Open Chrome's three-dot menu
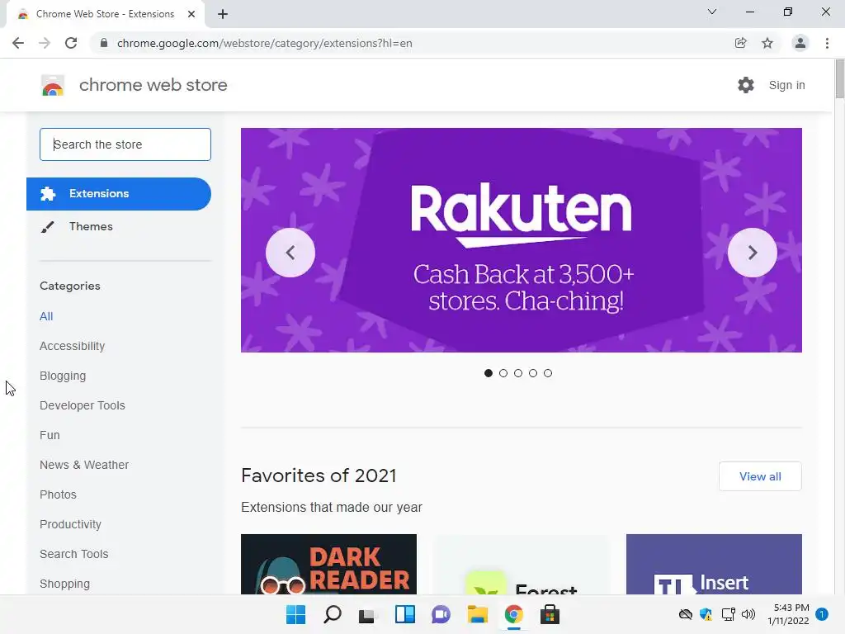The width and height of the screenshot is (845, 634). (x=827, y=43)
